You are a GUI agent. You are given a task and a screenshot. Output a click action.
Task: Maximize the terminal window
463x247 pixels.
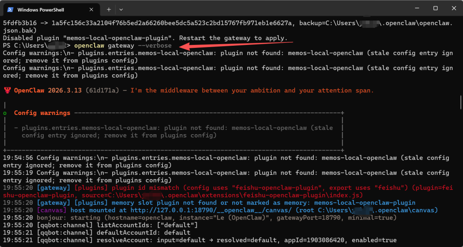coord(435,9)
